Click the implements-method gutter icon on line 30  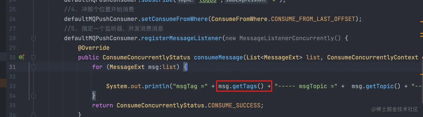coord(22,57)
